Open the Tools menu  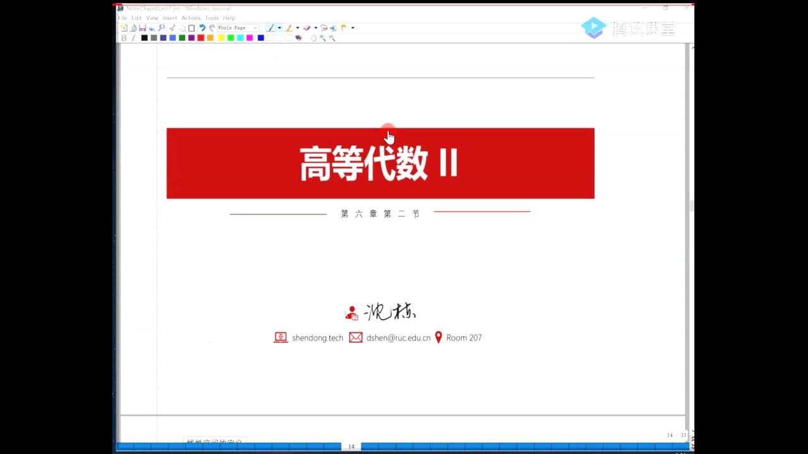(x=212, y=18)
